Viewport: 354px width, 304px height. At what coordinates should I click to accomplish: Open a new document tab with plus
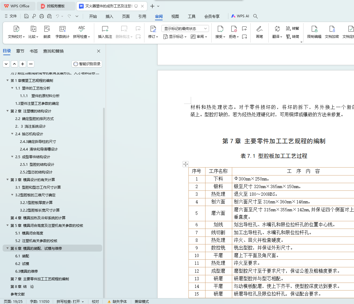click(152, 6)
